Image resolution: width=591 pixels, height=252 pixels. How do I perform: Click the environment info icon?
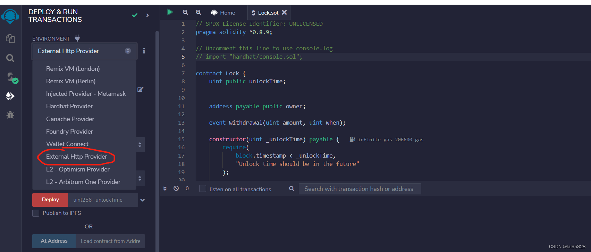(x=144, y=51)
